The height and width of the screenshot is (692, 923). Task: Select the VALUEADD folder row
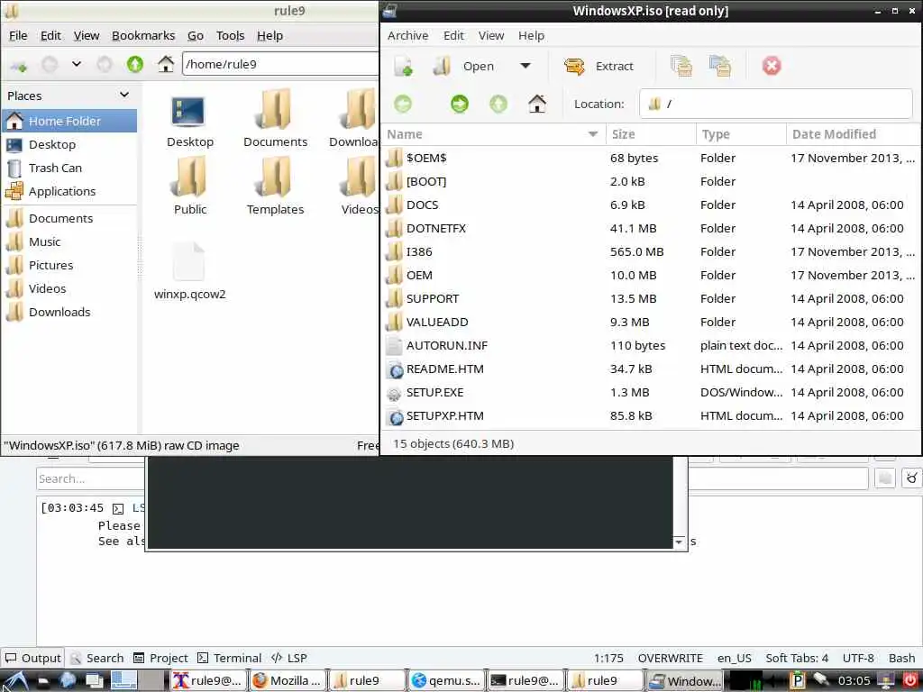tap(651, 323)
